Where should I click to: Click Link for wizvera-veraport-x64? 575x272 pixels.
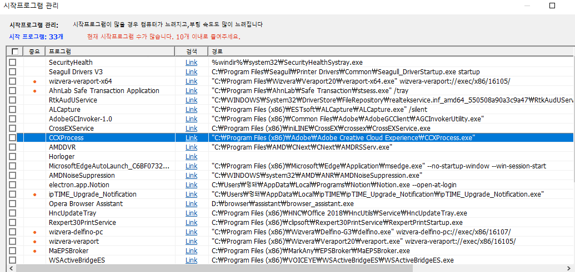coord(192,81)
